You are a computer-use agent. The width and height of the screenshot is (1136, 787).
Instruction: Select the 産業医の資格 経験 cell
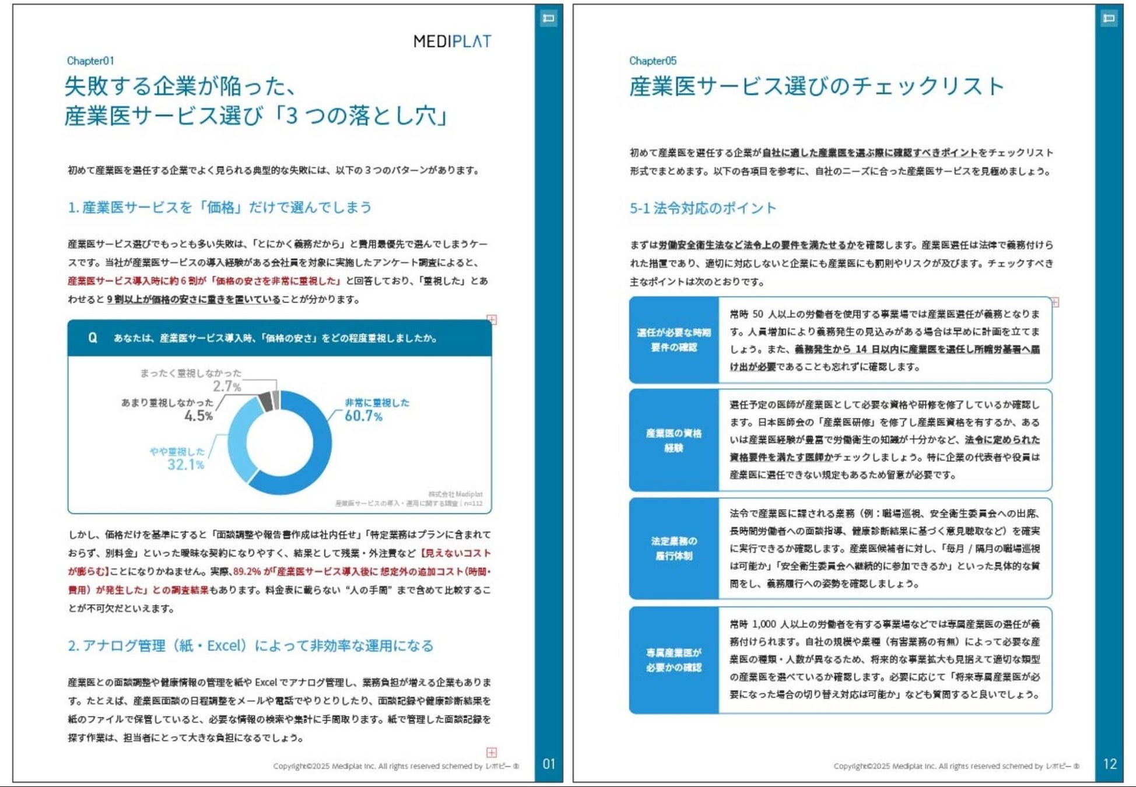tap(674, 441)
